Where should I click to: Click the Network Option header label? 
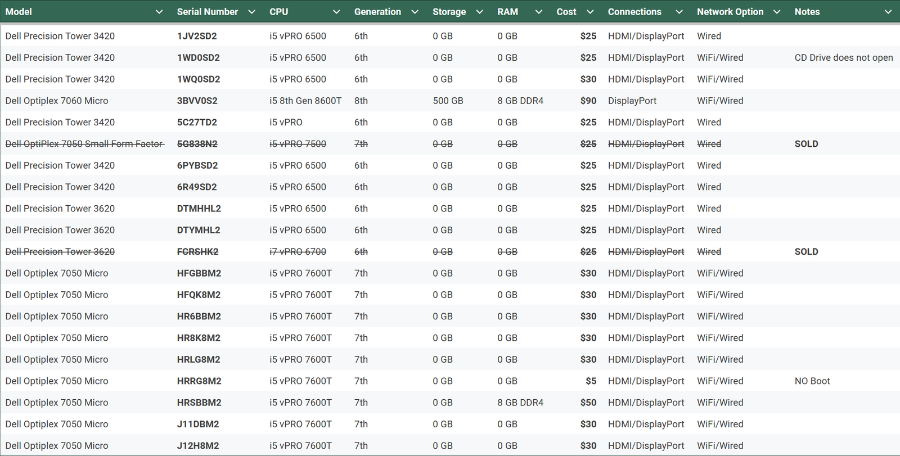(x=730, y=12)
